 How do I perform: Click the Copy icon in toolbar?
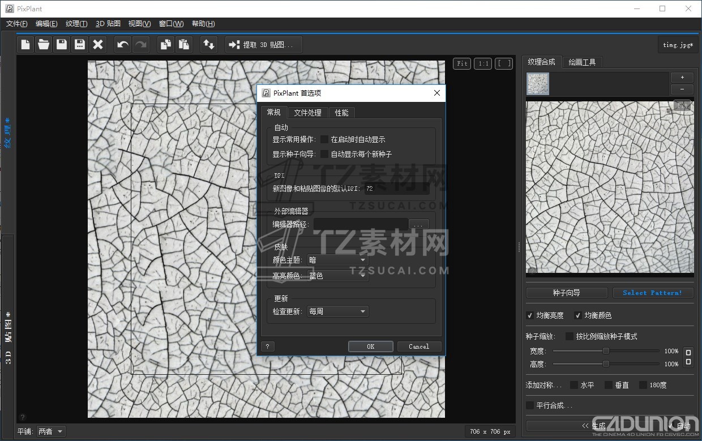click(x=165, y=44)
